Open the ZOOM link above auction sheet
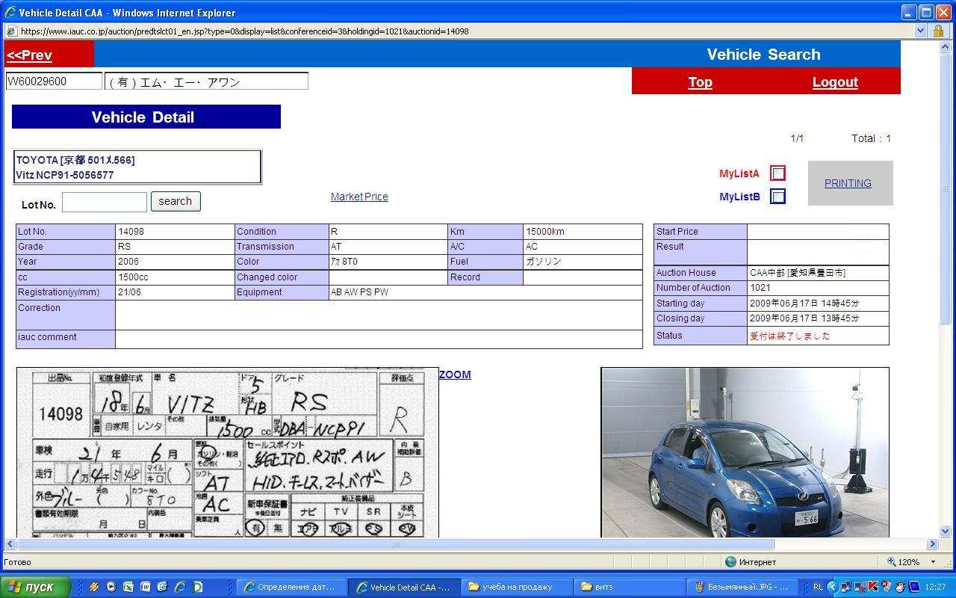Viewport: 956px width, 598px height. click(x=455, y=374)
